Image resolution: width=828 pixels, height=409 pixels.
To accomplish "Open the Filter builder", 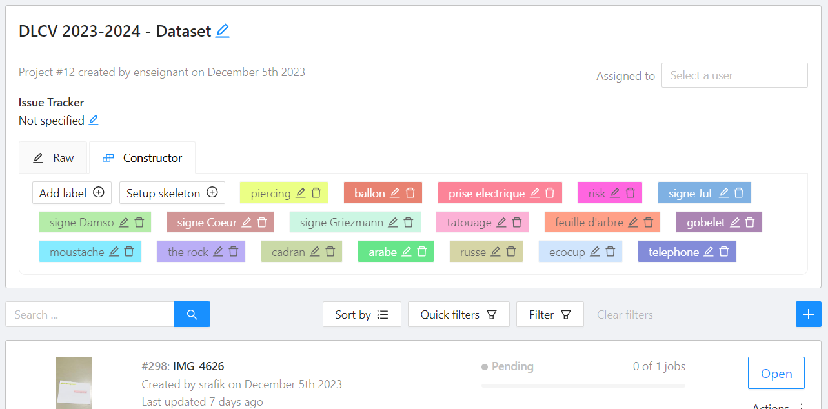I will pos(550,314).
